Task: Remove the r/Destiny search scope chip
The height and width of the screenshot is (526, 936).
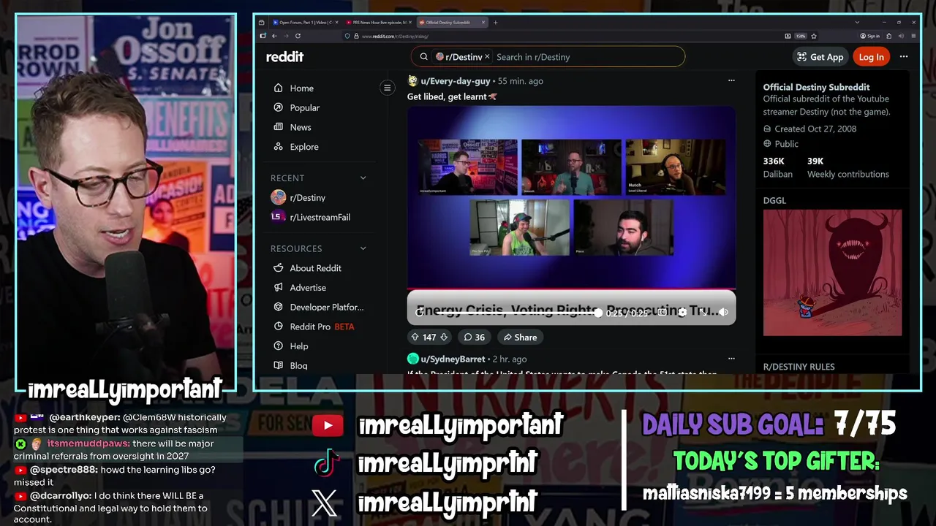Action: pyautogui.click(x=487, y=57)
